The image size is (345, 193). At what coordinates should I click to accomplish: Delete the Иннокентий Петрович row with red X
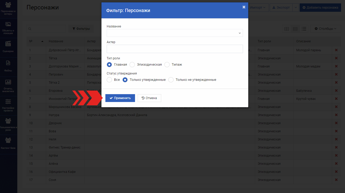tap(336, 99)
